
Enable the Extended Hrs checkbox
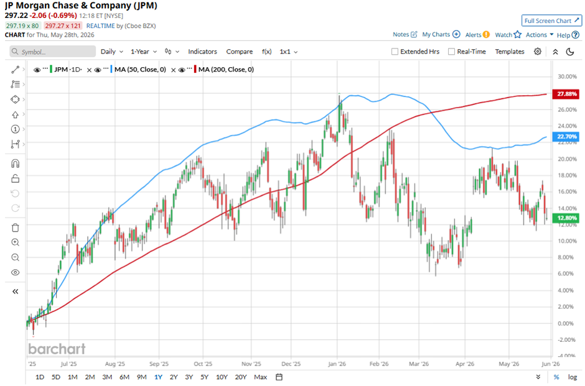(x=395, y=52)
